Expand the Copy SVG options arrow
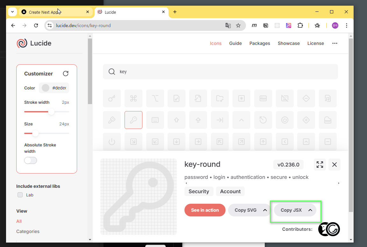 pyautogui.click(x=265, y=210)
